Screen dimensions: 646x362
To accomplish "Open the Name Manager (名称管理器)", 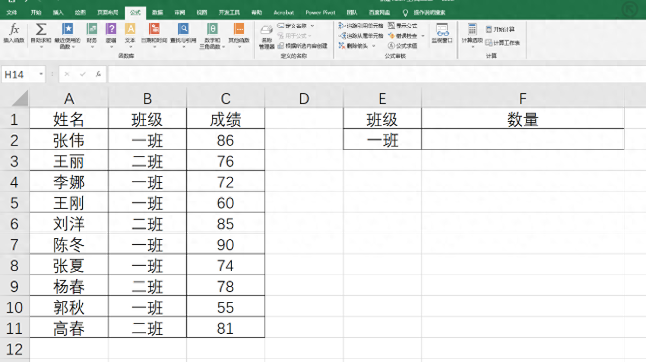I will coord(267,36).
